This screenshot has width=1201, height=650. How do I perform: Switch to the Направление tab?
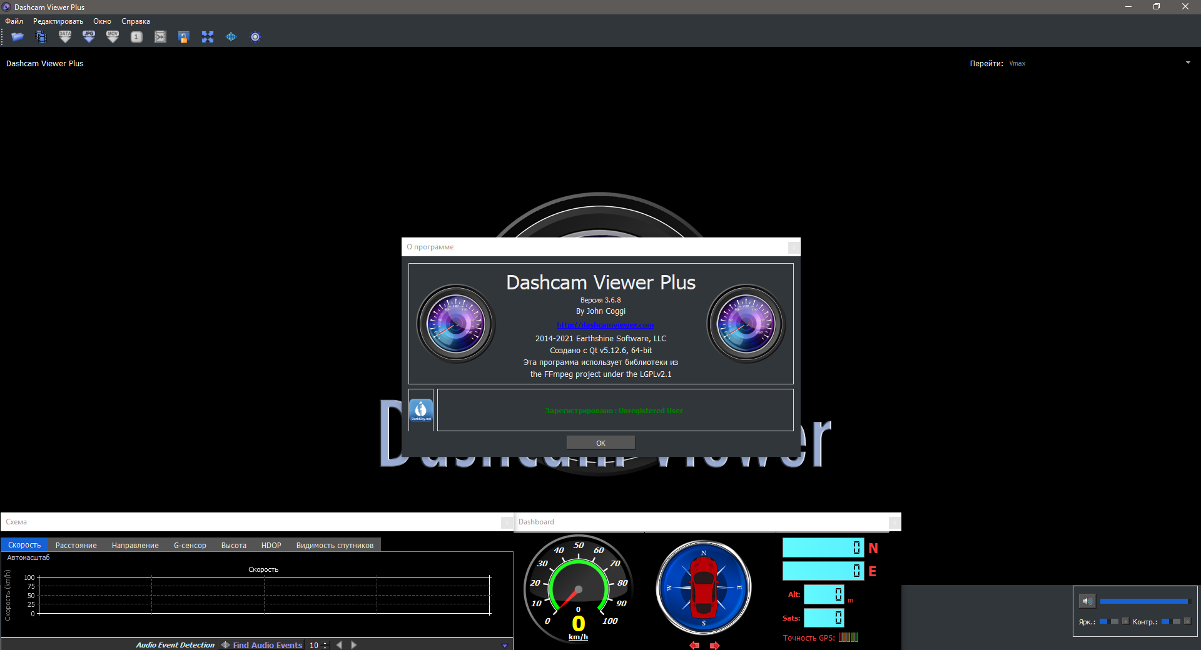pos(135,545)
